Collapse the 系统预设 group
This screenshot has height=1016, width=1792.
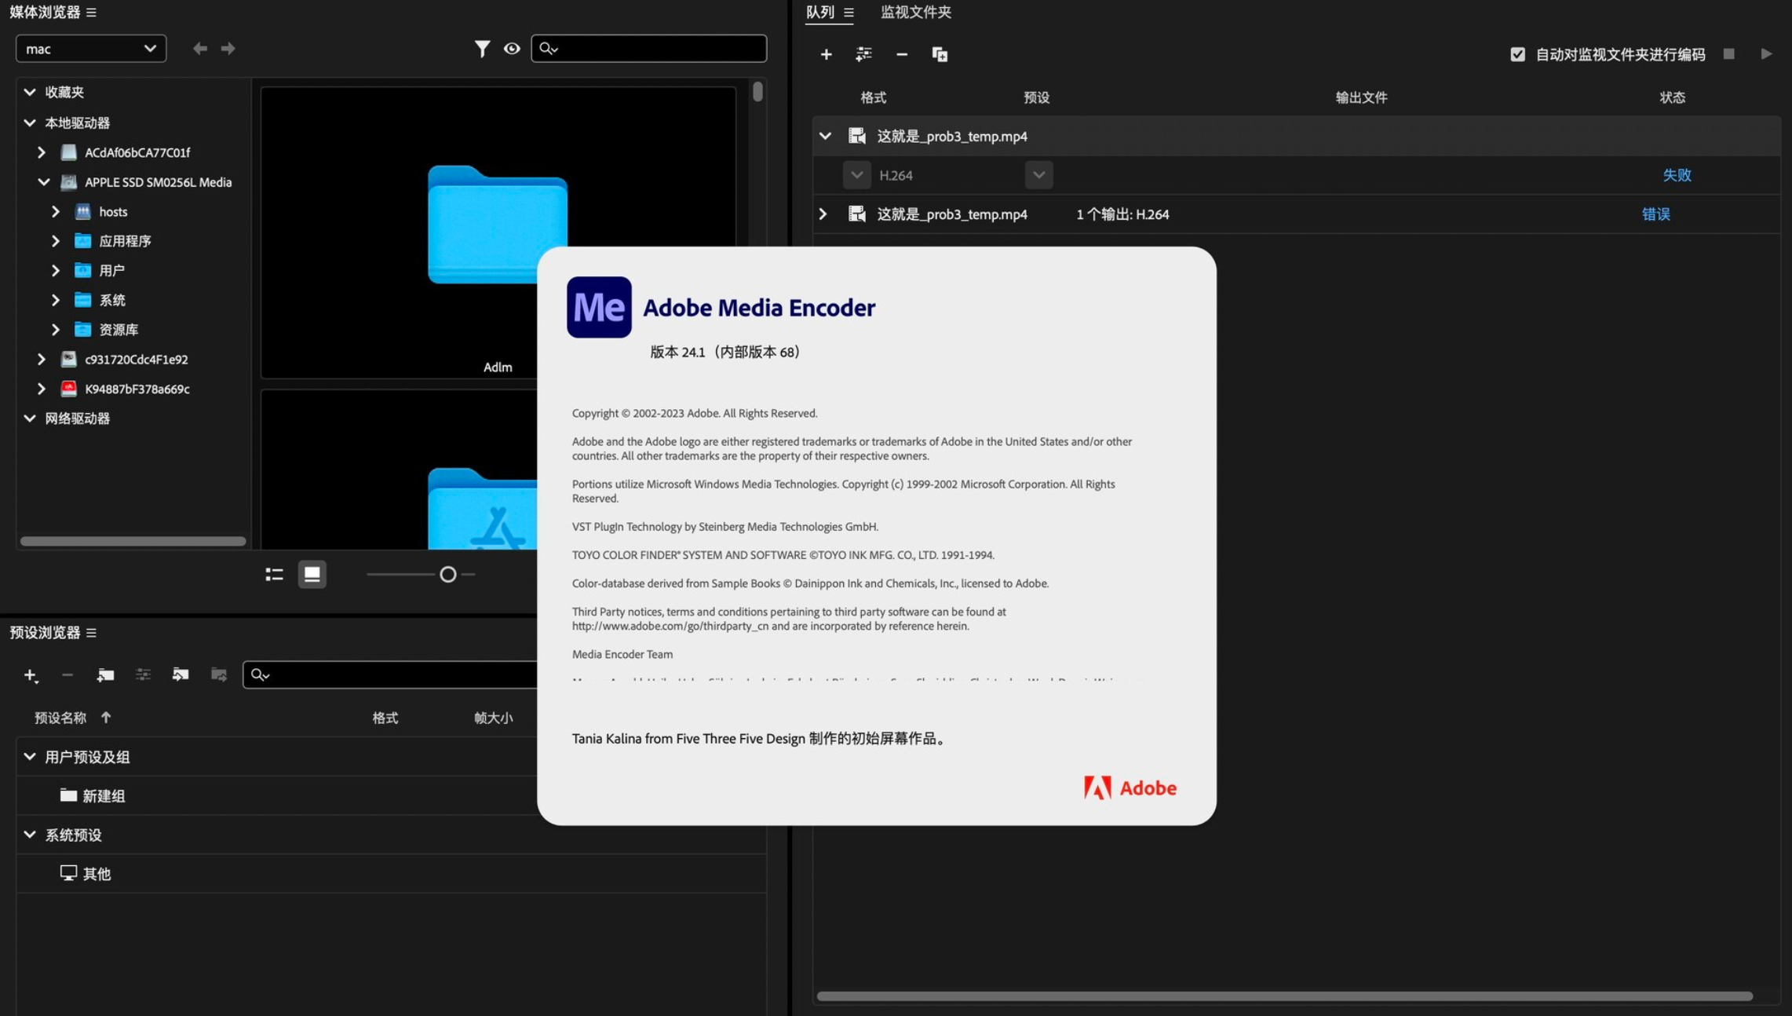point(30,835)
